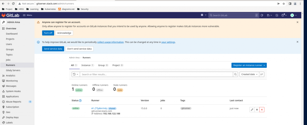Viewport: 307px width, 125px height.
Task: Click Admin Area breadcrumb link
Action: (x=74, y=58)
